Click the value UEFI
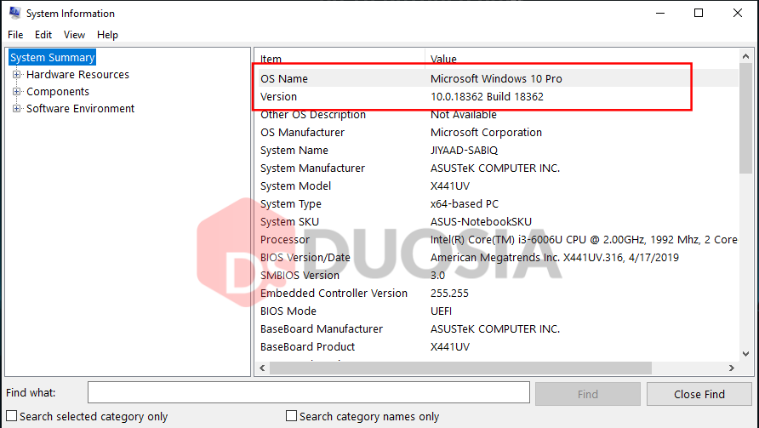 pos(441,311)
